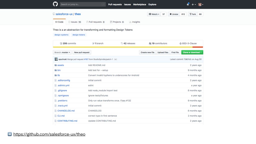256x144 pixels.
Task: Go to Explore in top navigation
Action: (152, 4)
